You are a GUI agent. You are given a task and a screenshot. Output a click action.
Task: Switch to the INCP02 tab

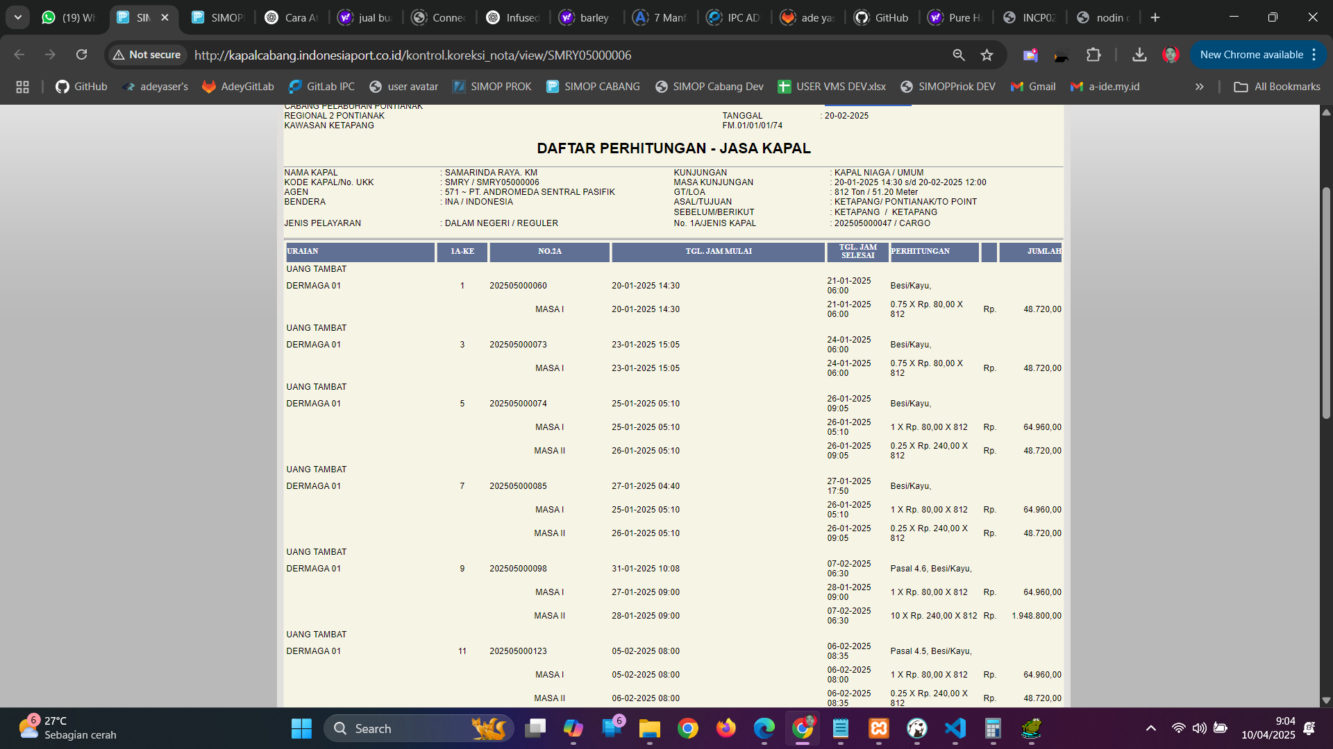pyautogui.click(x=1030, y=17)
